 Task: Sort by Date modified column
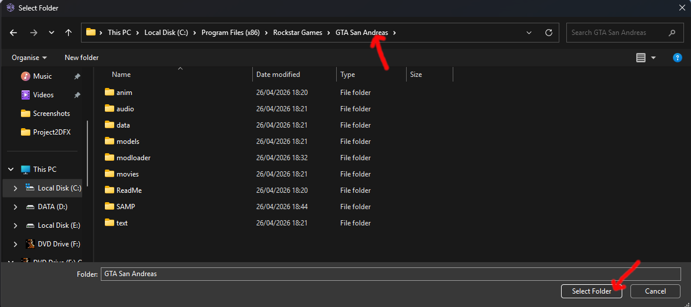point(278,75)
